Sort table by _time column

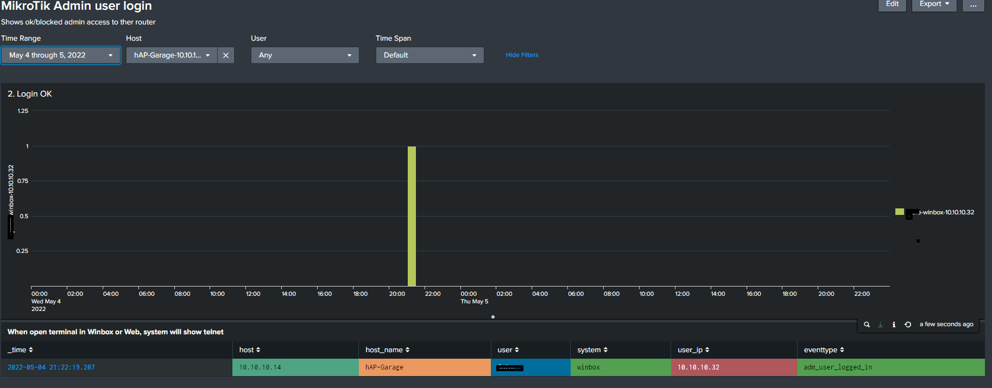21,350
